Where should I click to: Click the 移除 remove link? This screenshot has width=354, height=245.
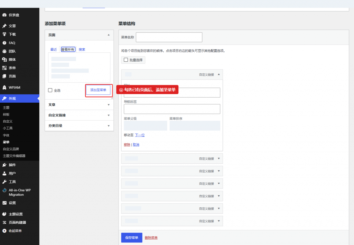click(x=127, y=145)
